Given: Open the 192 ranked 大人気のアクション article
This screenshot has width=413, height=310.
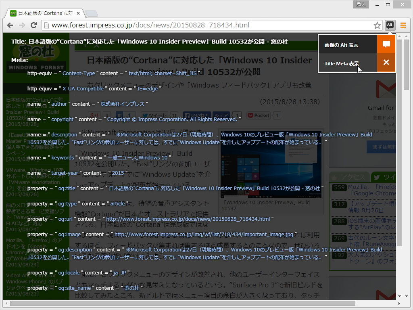Looking at the screenshot, I should [x=372, y=258].
